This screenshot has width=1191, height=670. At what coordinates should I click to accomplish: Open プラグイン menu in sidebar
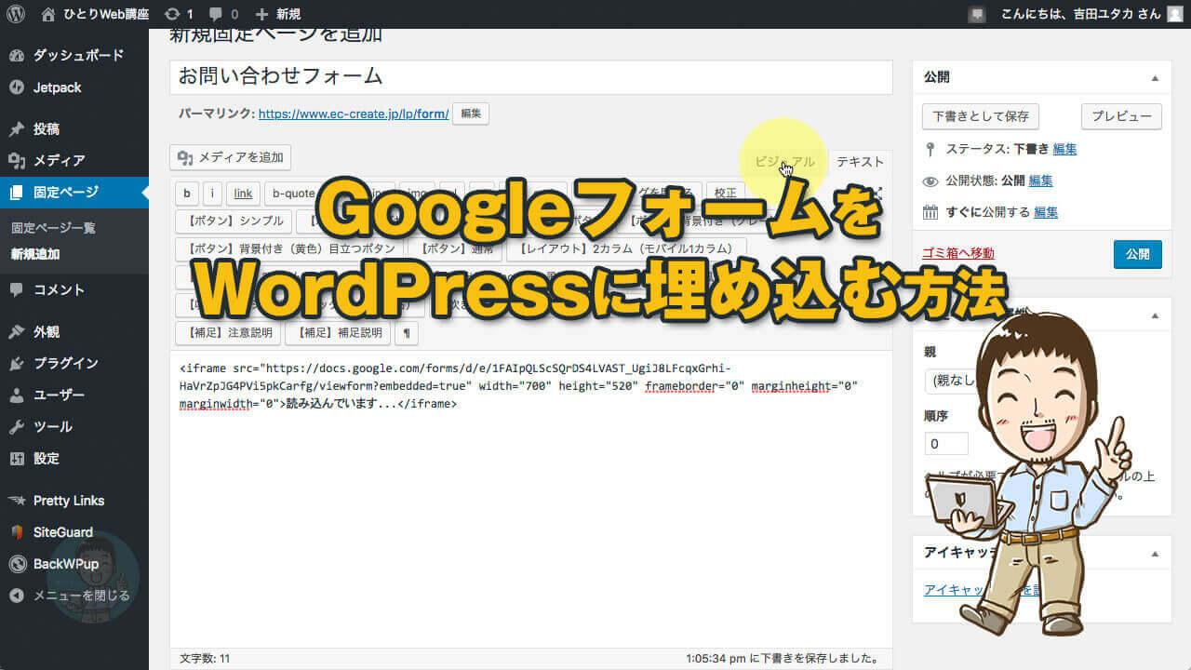[x=74, y=363]
